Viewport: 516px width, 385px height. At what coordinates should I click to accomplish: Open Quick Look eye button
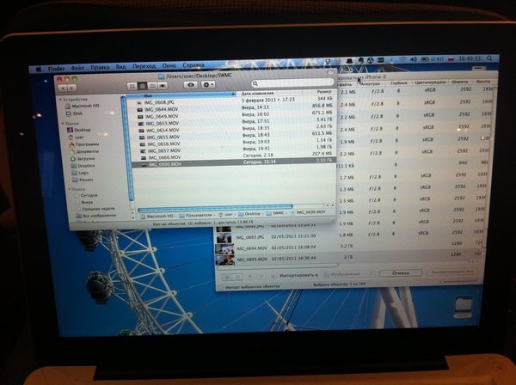tap(191, 85)
